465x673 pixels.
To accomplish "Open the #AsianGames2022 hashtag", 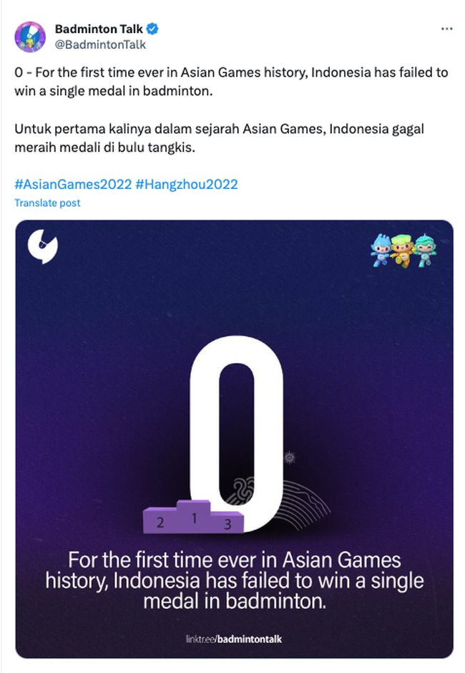I will (x=73, y=184).
